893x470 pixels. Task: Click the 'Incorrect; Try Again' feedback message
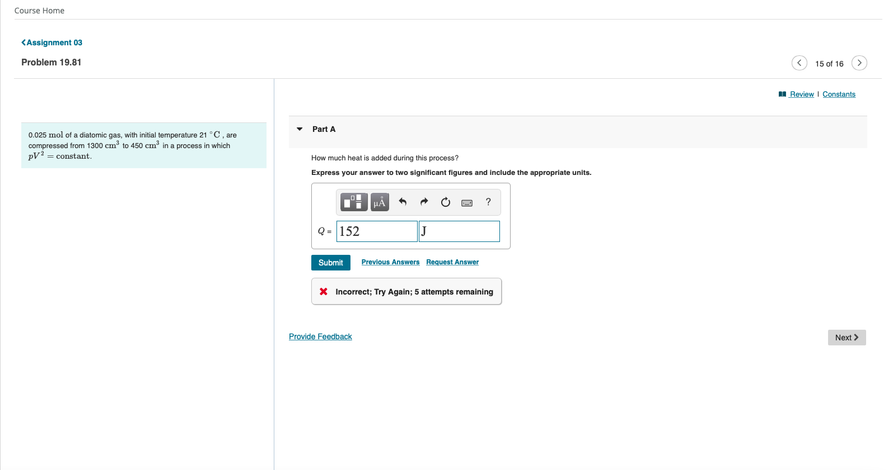(x=406, y=292)
